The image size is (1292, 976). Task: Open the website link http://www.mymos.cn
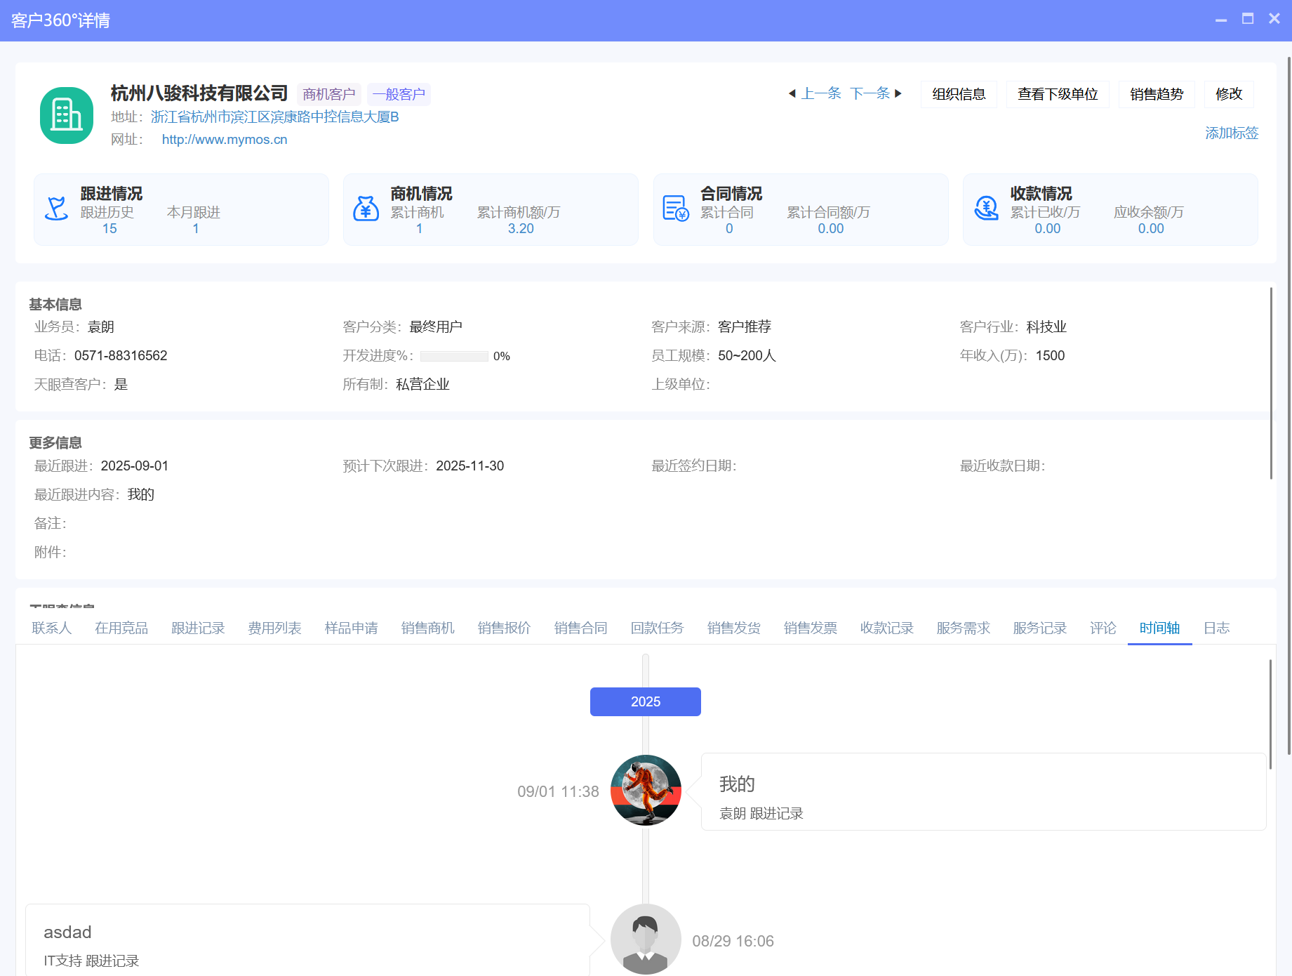click(x=223, y=139)
